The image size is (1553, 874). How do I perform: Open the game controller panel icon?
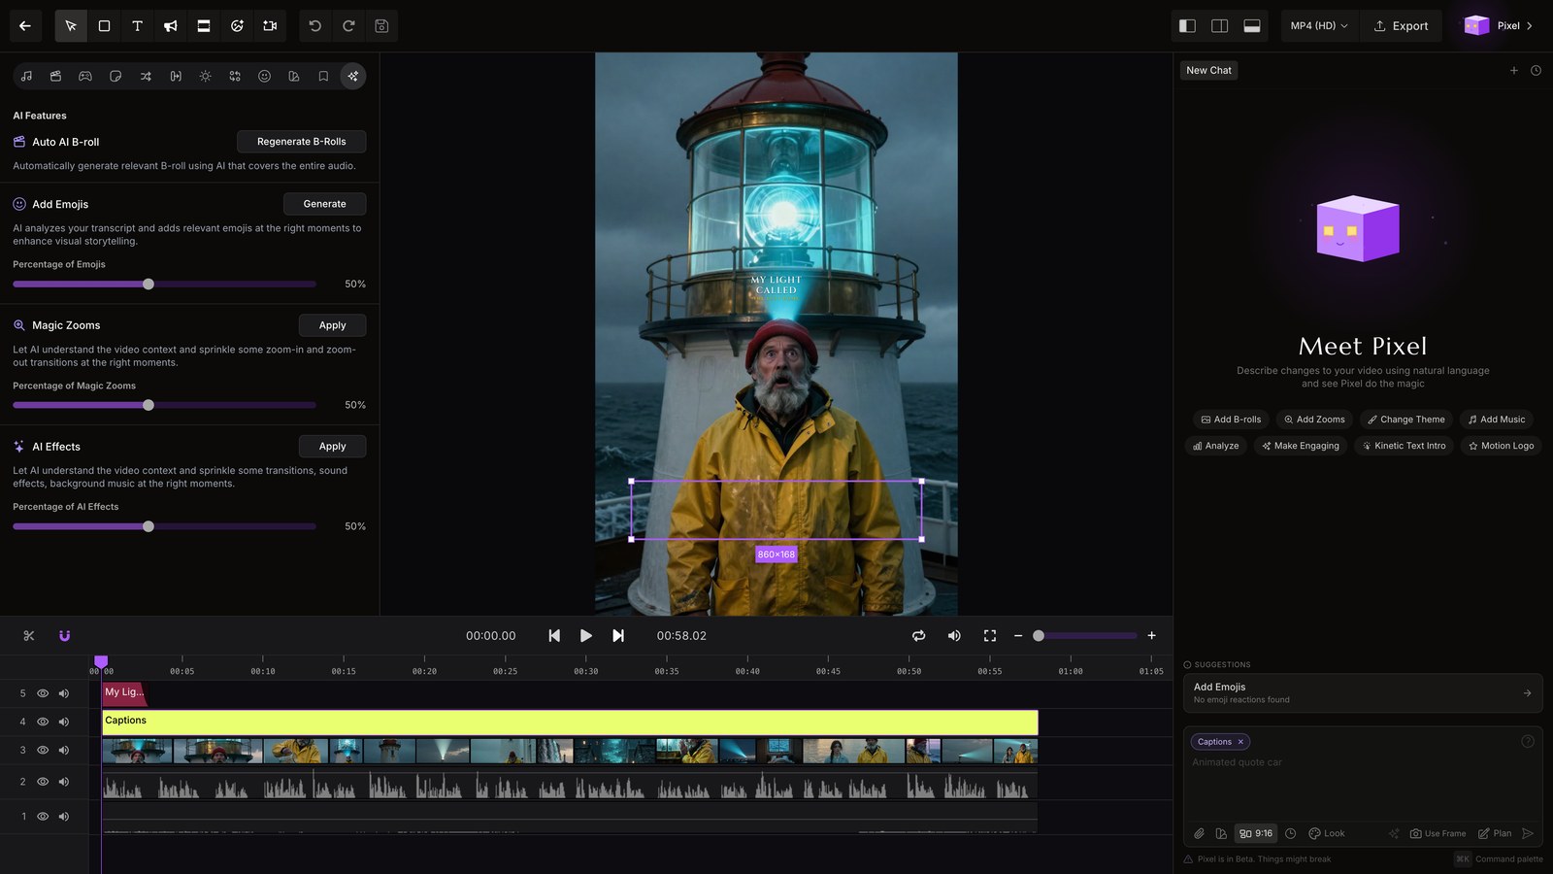tap(85, 76)
